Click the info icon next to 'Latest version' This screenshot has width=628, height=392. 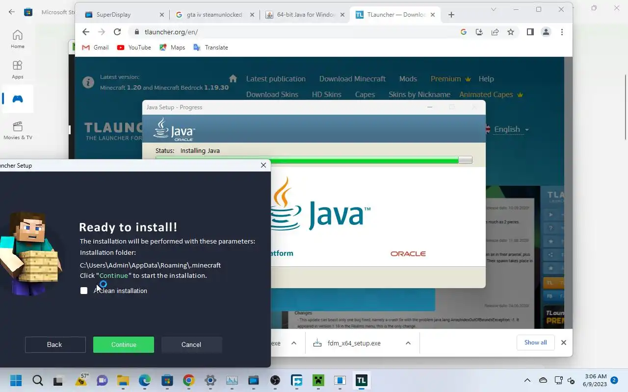[x=88, y=82]
